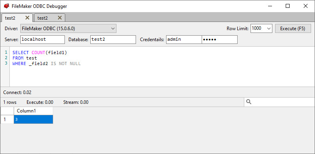
Task: Click the top-left corner cell of results grid
Action: pos(7,111)
